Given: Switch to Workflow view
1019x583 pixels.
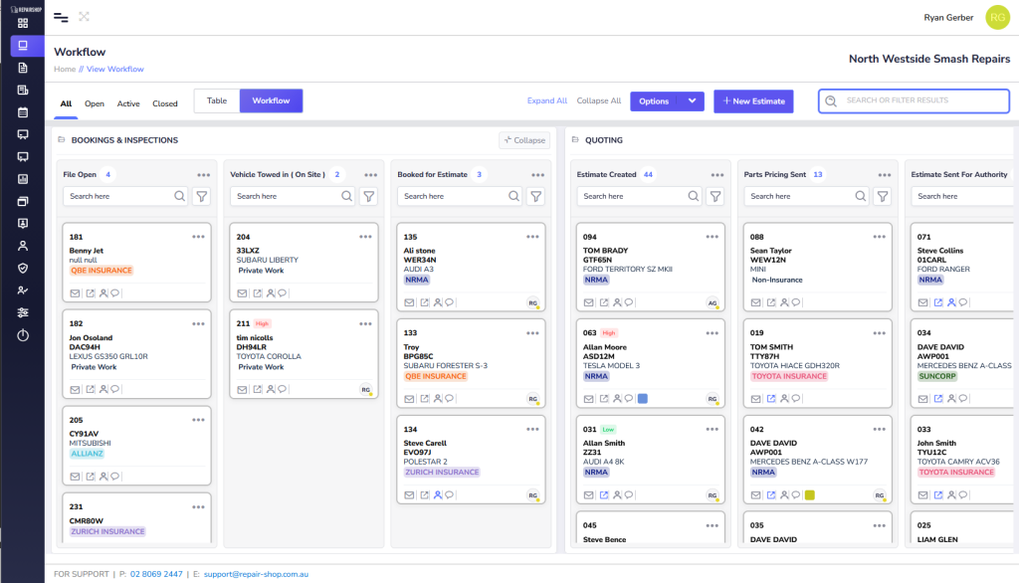Looking at the screenshot, I should point(271,100).
